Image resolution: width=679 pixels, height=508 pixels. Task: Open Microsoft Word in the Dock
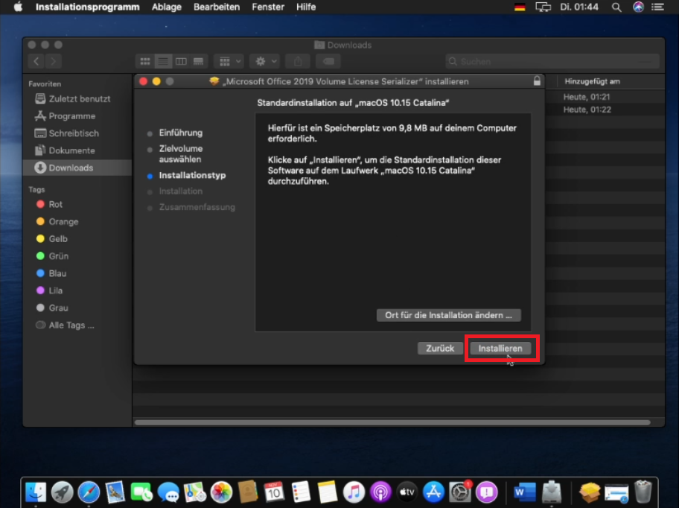pos(525,492)
